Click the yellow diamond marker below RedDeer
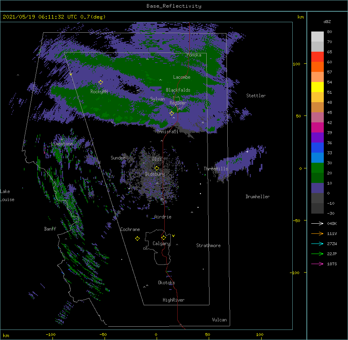The width and height of the screenshot is (348, 340). tap(172, 113)
